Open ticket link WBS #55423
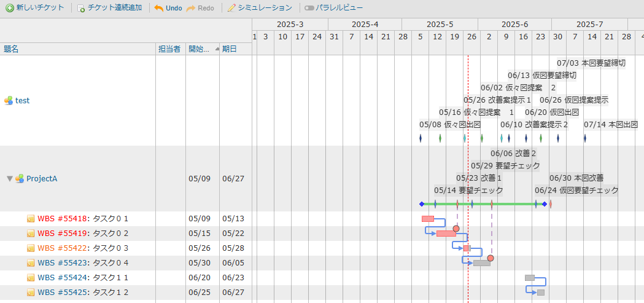 [63, 263]
